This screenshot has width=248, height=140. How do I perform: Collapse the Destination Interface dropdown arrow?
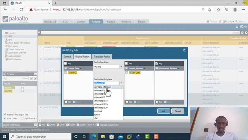pos(121,83)
